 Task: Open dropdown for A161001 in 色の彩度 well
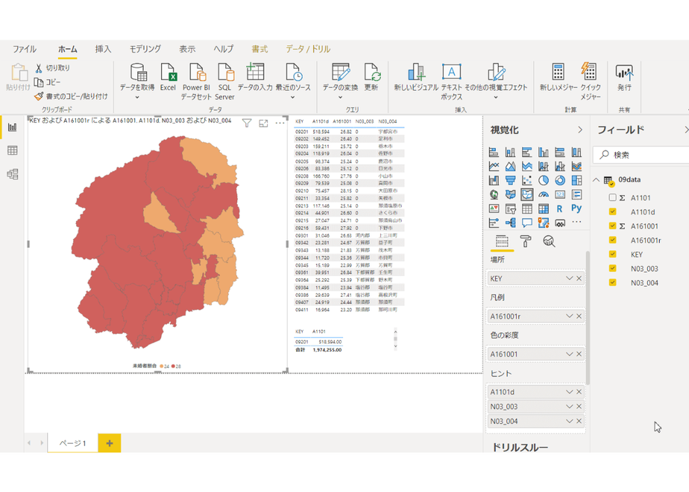[x=570, y=353]
